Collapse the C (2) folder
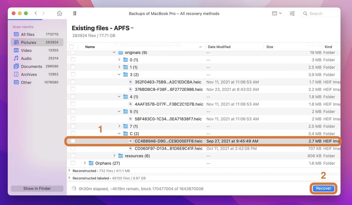Screen dimensions: 352x205 pyautogui.click(x=119, y=134)
